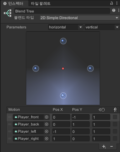Click the drag handle of Player_back row
120x152 pixels.
tap(10, 124)
